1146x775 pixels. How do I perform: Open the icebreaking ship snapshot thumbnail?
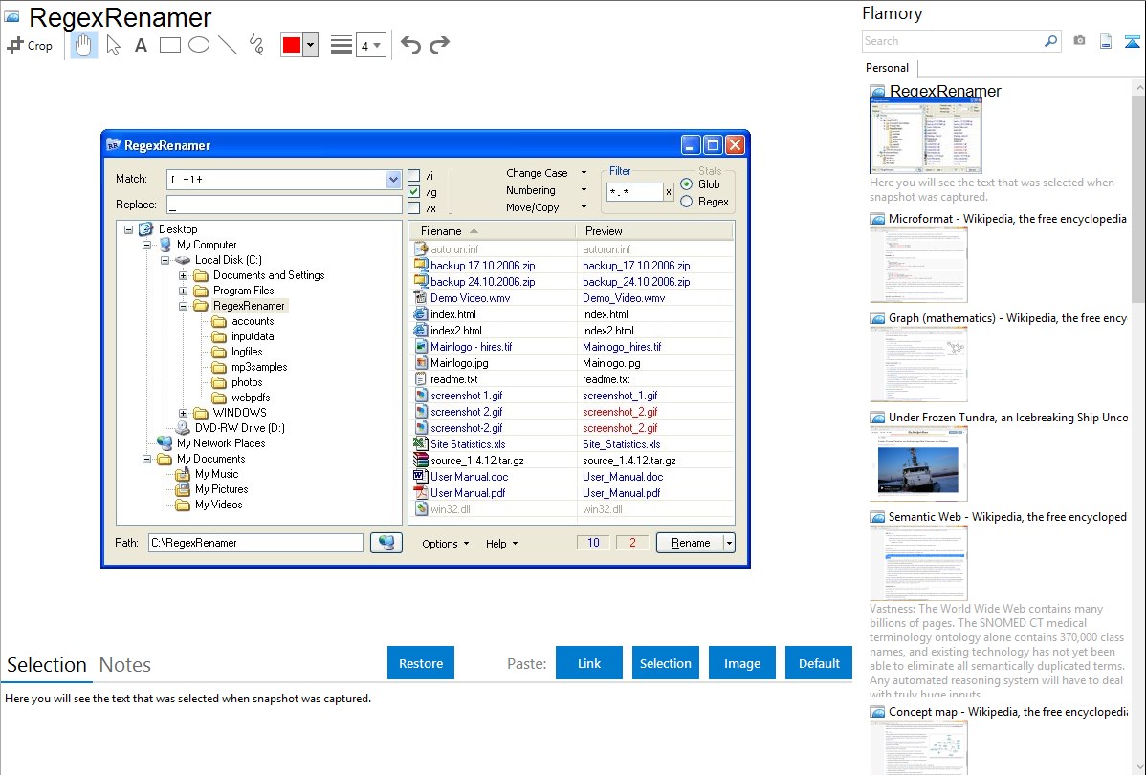[918, 463]
